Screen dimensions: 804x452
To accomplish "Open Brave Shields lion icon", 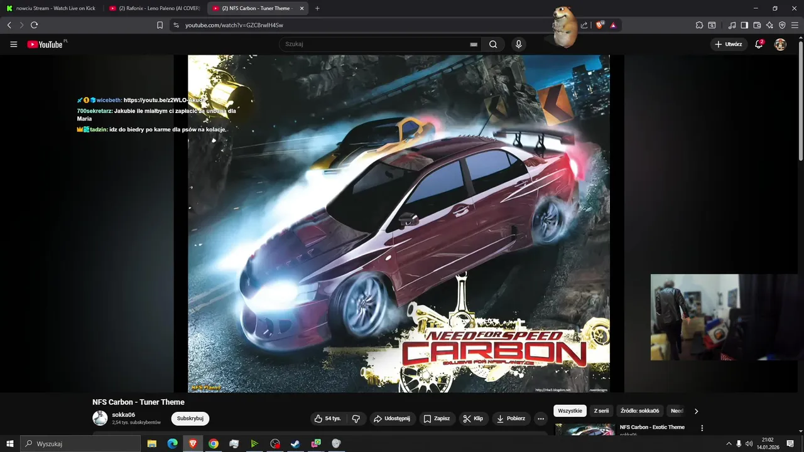I will pyautogui.click(x=600, y=25).
